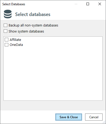Check the Affiliate database box
The width and height of the screenshot is (106, 124).
(x=7, y=40)
